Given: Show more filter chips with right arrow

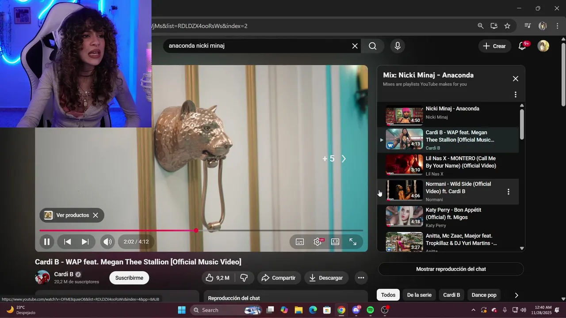Looking at the screenshot, I should (516, 295).
